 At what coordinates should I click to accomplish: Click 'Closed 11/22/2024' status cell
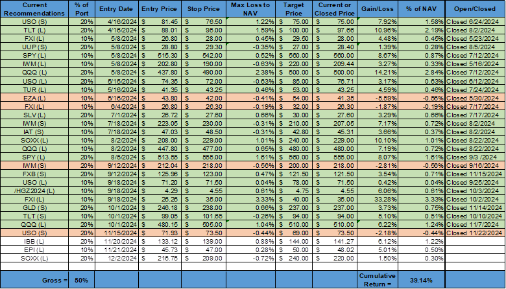point(475,233)
